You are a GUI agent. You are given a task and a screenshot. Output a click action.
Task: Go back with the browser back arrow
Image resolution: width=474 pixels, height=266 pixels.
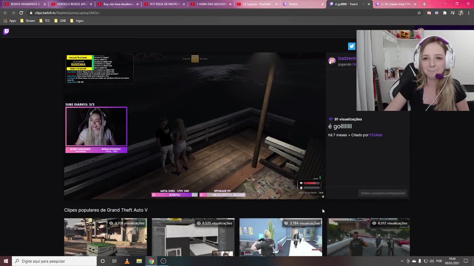tap(5, 13)
